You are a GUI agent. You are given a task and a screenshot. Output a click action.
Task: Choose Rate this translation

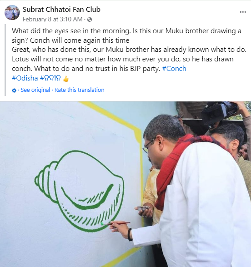pyautogui.click(x=79, y=90)
